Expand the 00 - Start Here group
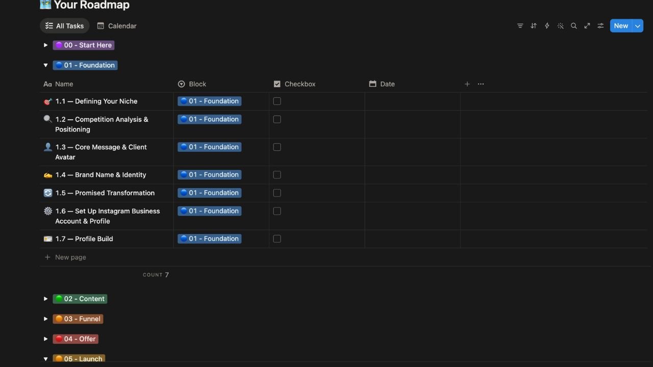Image resolution: width=653 pixels, height=367 pixels. coord(45,45)
